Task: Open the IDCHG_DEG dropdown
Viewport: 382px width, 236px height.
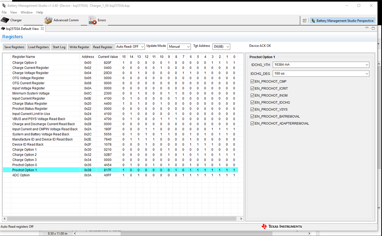Action: point(321,74)
